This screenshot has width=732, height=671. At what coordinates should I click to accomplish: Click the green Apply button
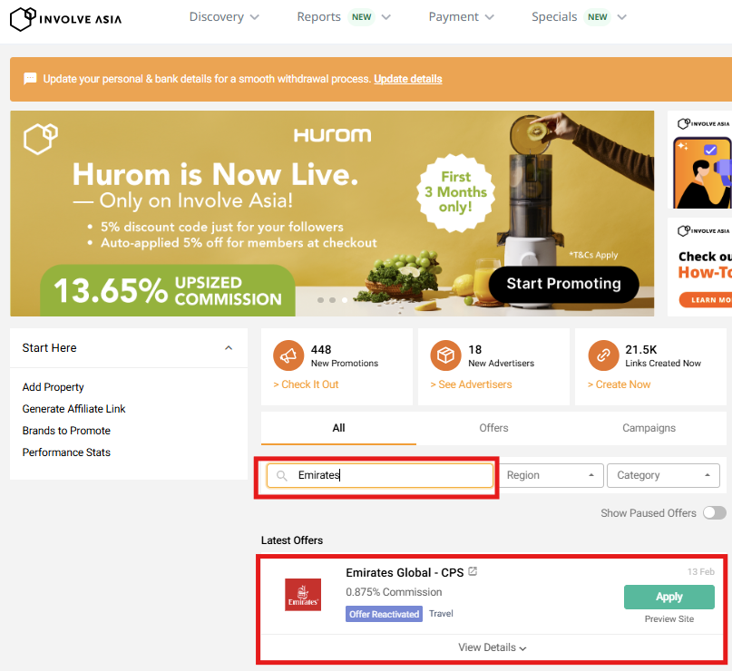669,597
